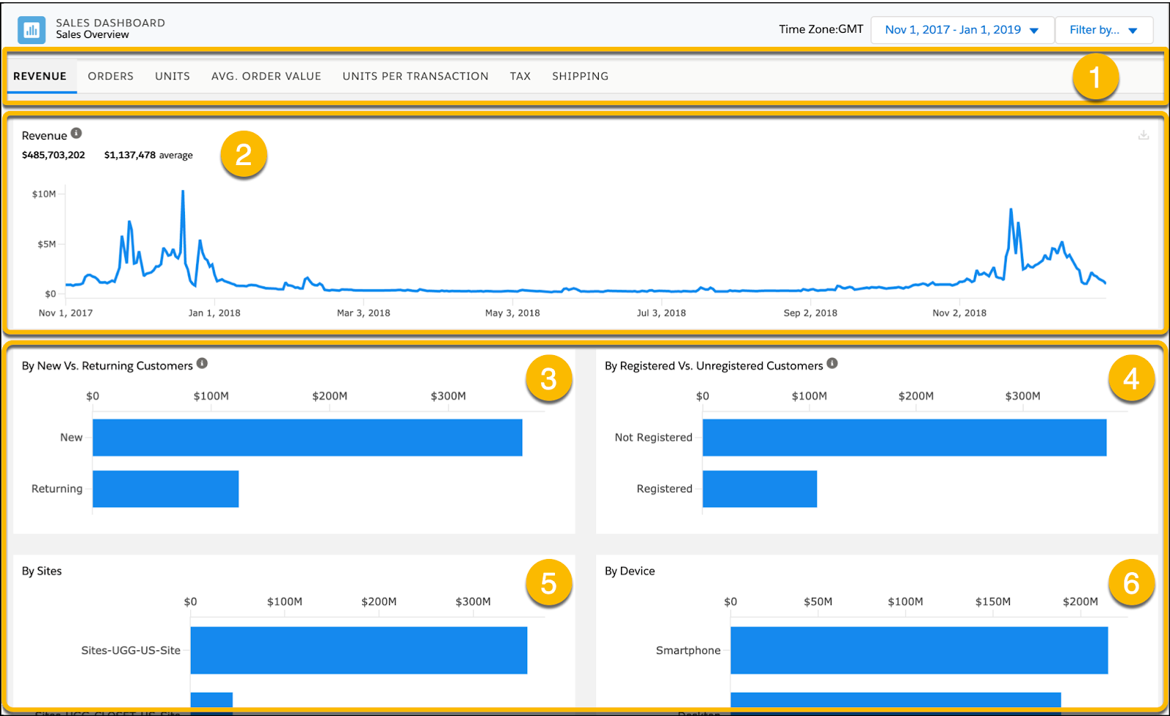The width and height of the screenshot is (1170, 716).
Task: Open the Avg. Order Value tab
Action: [x=266, y=76]
